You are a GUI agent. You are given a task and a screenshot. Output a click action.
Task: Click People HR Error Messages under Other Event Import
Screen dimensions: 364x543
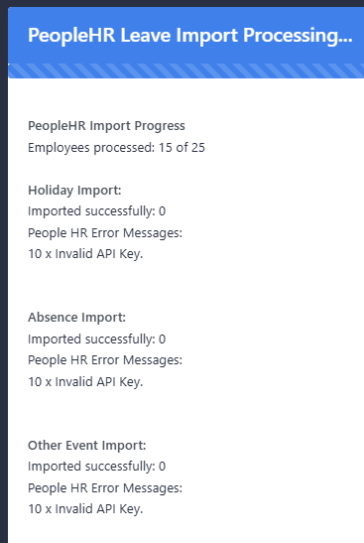[105, 488]
